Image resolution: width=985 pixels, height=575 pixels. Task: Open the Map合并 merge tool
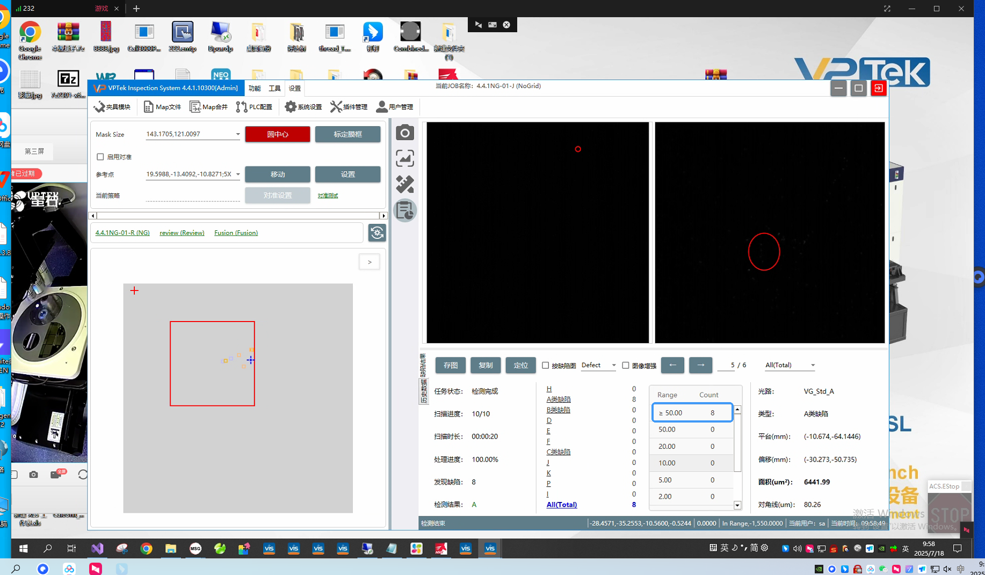coord(209,107)
